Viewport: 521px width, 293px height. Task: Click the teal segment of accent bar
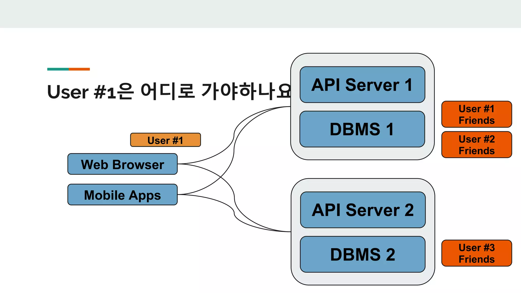click(58, 69)
